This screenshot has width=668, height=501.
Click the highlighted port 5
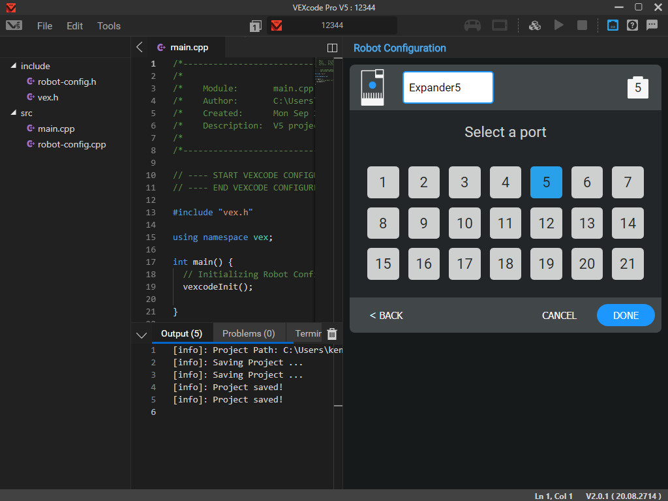546,183
